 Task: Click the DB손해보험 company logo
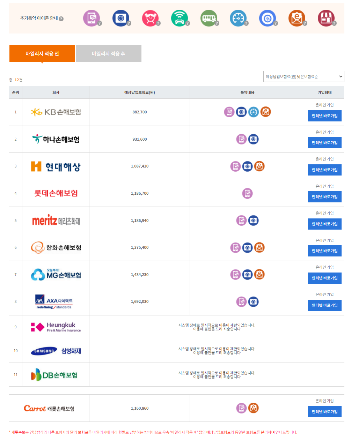[54, 375]
